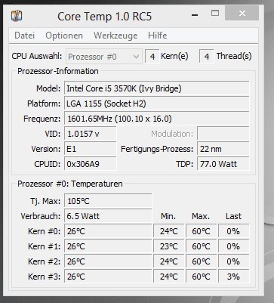Viewport: 274px width, 303px height.
Task: Open the Werkzeuge menu
Action: (x=115, y=36)
